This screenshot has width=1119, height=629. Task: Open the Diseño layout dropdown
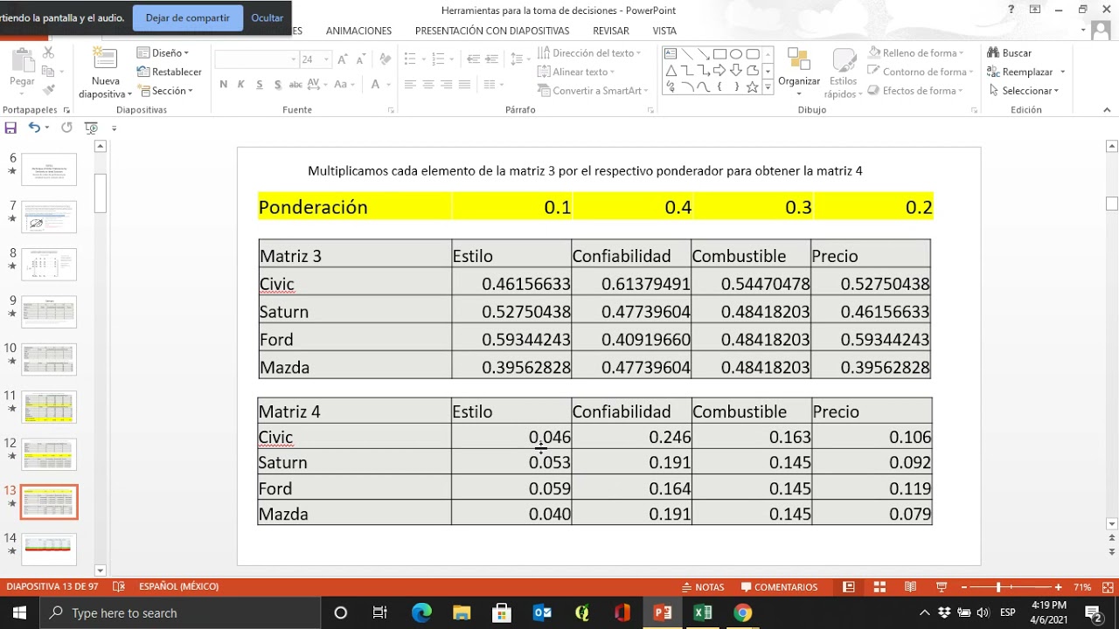163,53
